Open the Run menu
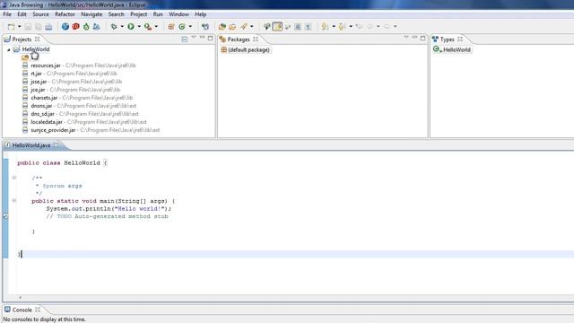The height and width of the screenshot is (323, 574). 158,14
